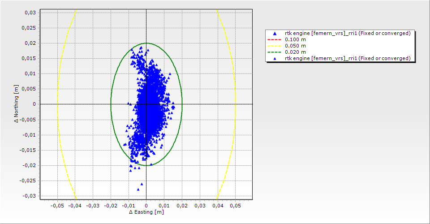Click the -0,03 tick label on the Northing axis

point(29,196)
